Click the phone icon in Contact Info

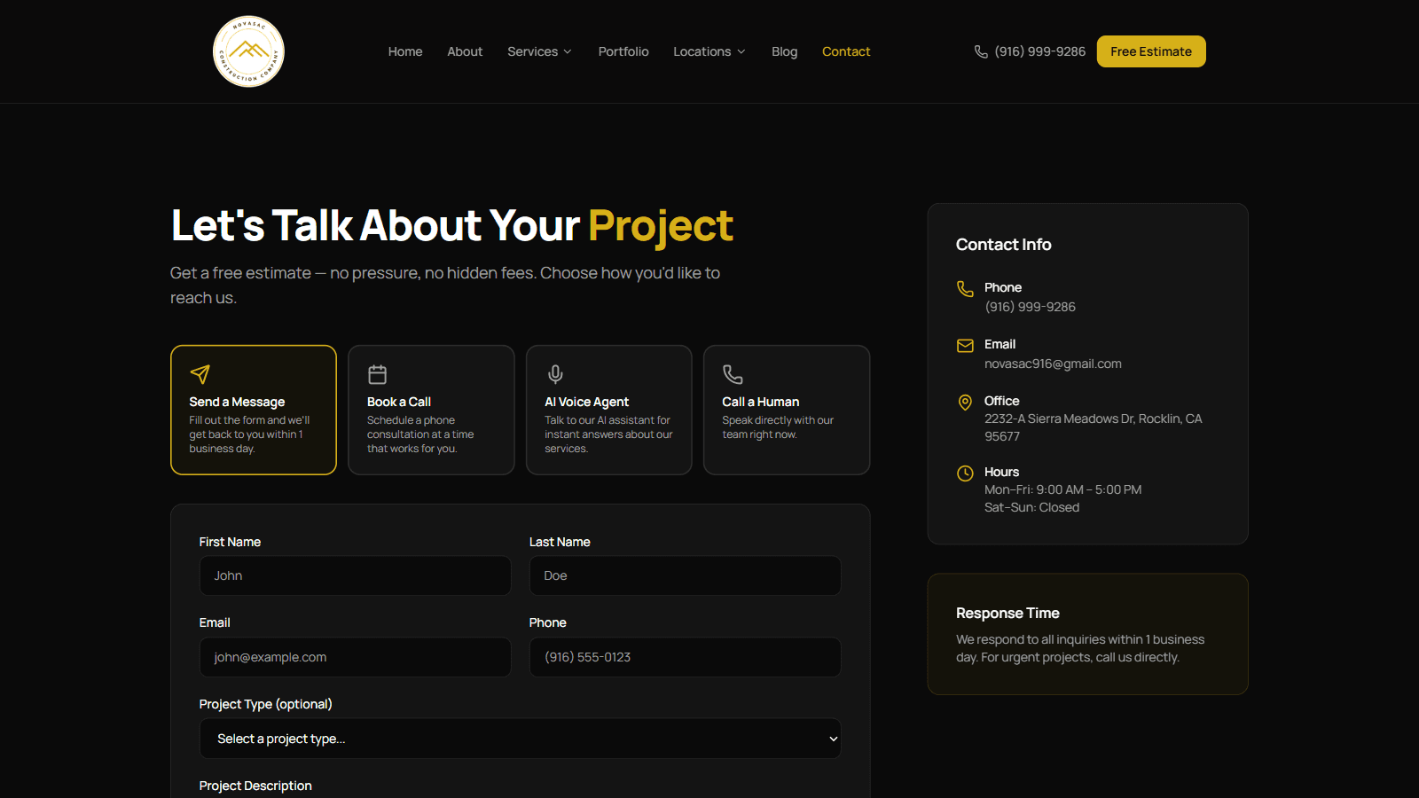[x=965, y=289]
